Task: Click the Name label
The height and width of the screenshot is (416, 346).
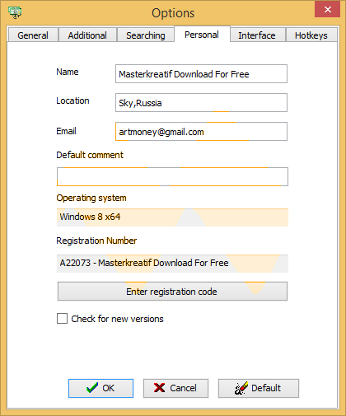Action: coord(68,72)
